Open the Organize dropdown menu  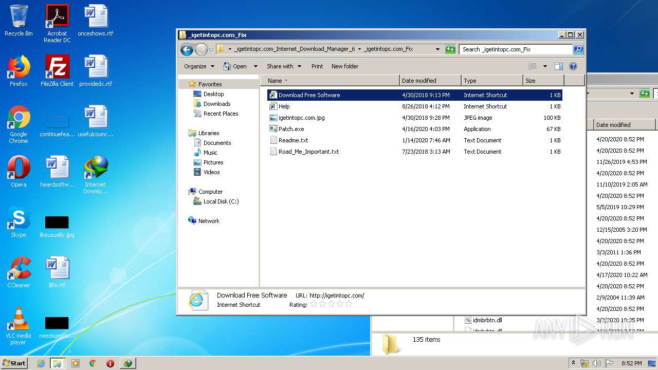coord(199,66)
